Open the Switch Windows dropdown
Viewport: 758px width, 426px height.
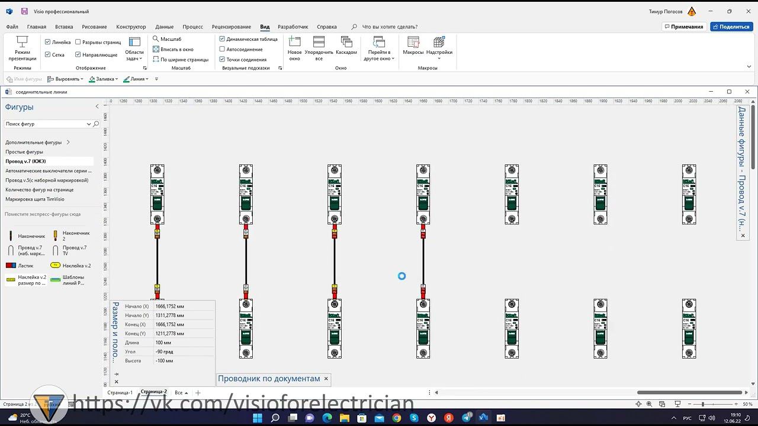pyautogui.click(x=379, y=48)
